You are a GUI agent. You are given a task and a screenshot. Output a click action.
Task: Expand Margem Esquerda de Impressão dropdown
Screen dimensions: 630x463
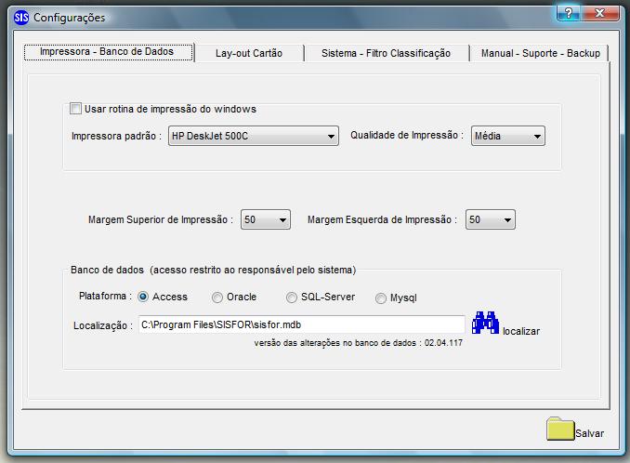tap(491, 219)
